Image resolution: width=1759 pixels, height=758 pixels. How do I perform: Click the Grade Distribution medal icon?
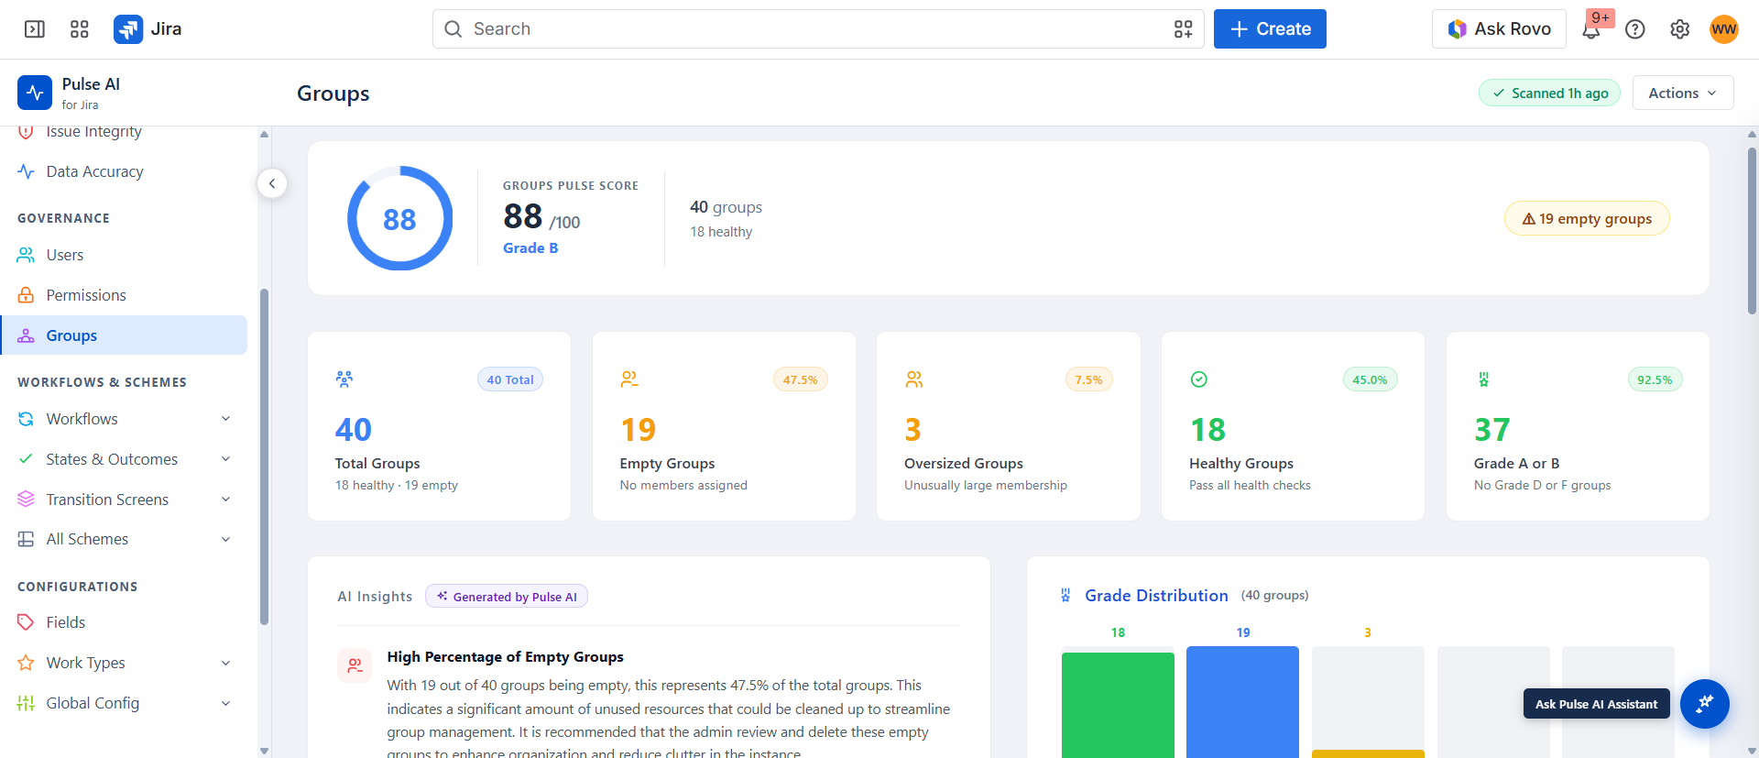[x=1065, y=595]
